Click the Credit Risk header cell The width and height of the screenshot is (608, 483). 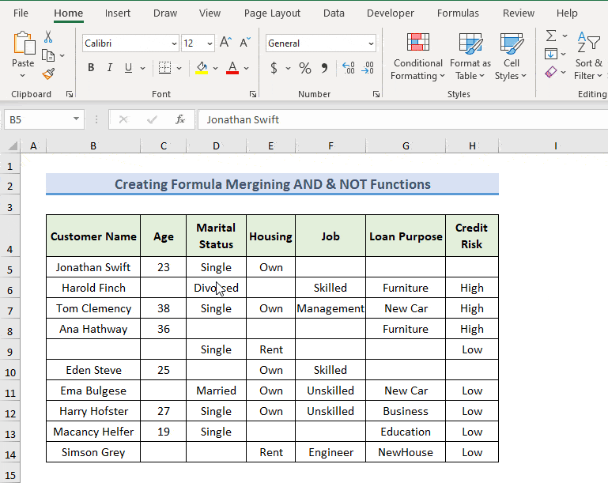pyautogui.click(x=472, y=236)
